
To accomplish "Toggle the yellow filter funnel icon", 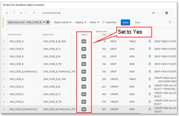I will click(x=14, y=13).
